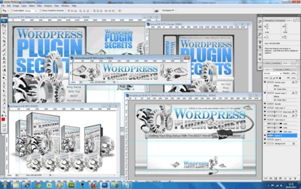Select the Eyedropper tool
301x189 pixels.
click(x=4, y=104)
